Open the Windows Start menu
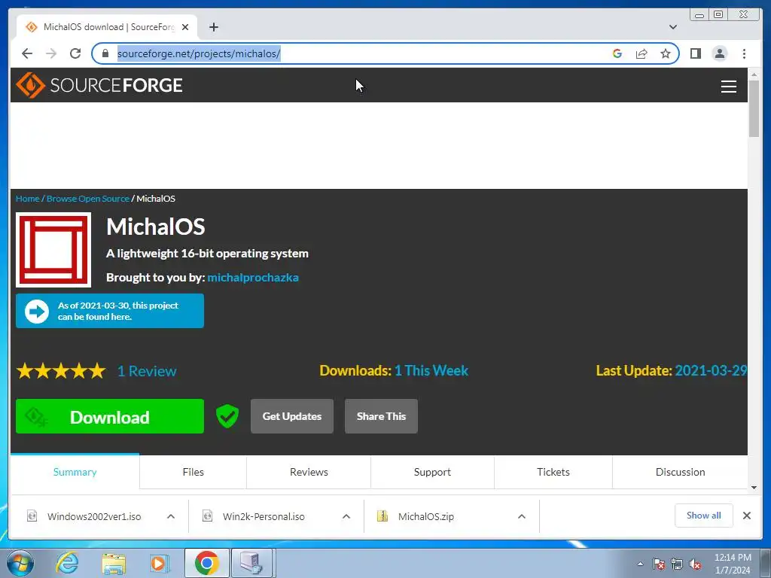 tap(20, 563)
